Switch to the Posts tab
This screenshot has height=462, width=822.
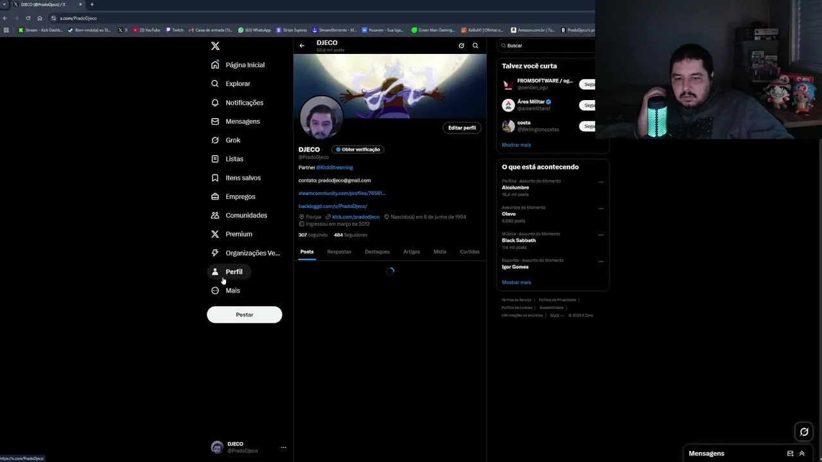[307, 252]
